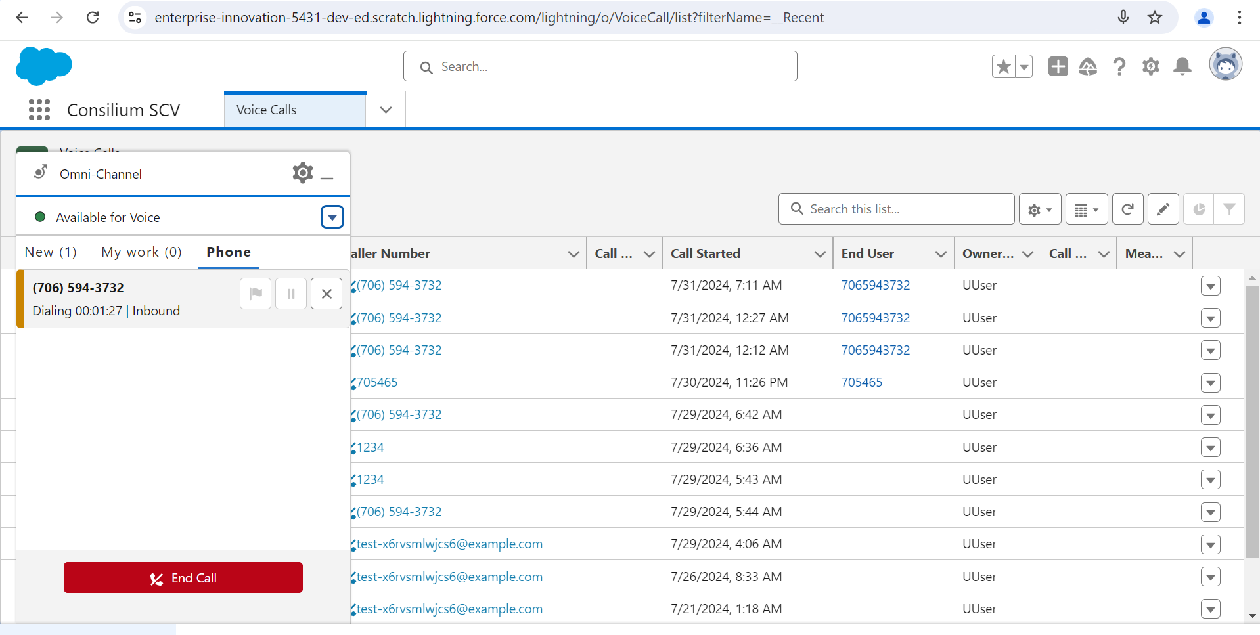Click the inline edit pencil icon
This screenshot has height=635, width=1260.
1163,209
